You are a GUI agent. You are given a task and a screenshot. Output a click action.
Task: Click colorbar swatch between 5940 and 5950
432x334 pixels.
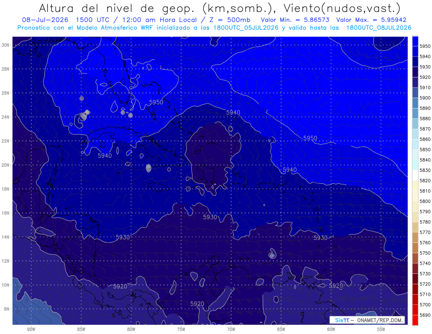click(415, 52)
